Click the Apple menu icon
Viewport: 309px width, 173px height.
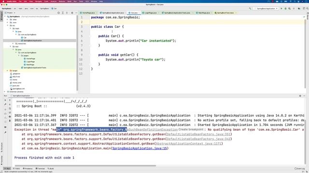coord(3,1)
